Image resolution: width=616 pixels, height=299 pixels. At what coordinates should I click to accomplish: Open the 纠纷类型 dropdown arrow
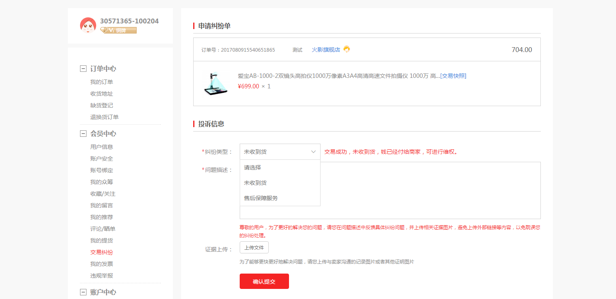pos(313,152)
